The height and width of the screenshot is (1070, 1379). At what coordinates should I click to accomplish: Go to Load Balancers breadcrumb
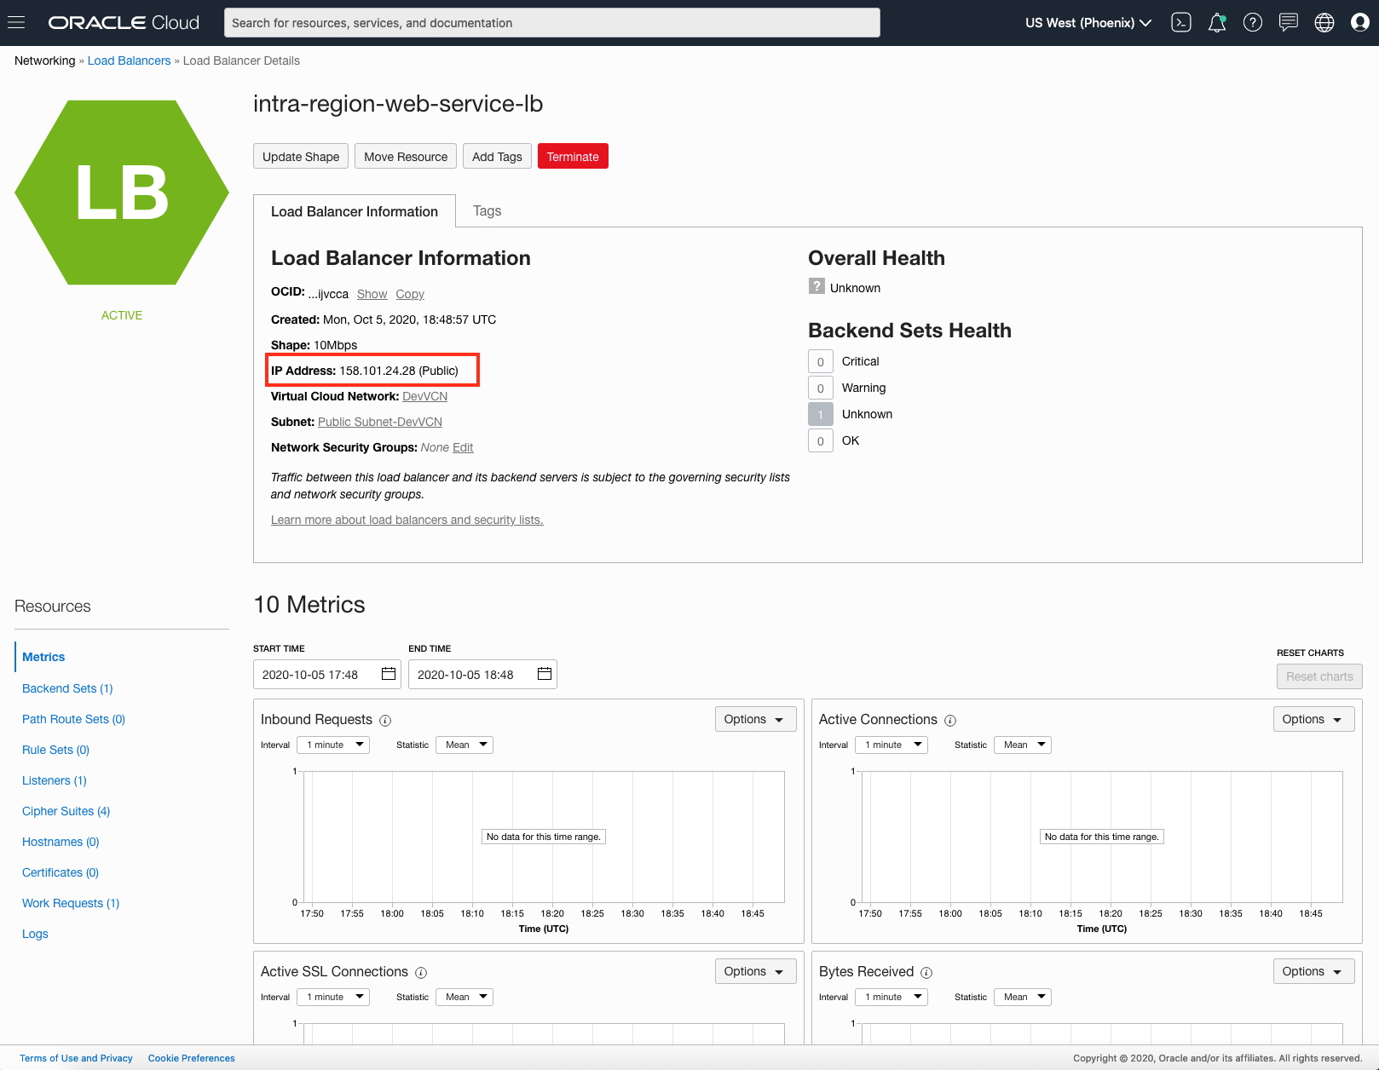pyautogui.click(x=129, y=60)
